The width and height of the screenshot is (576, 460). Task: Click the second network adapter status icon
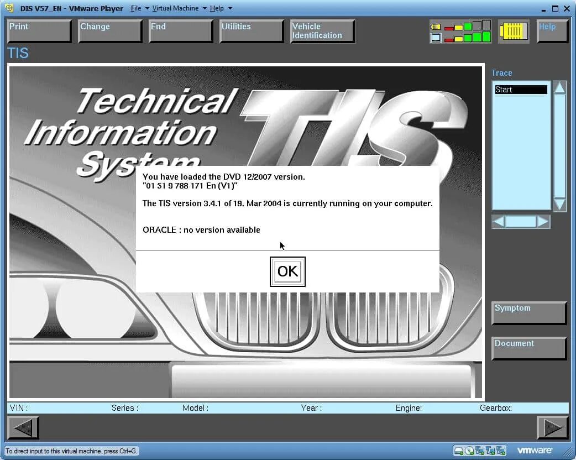(490, 451)
